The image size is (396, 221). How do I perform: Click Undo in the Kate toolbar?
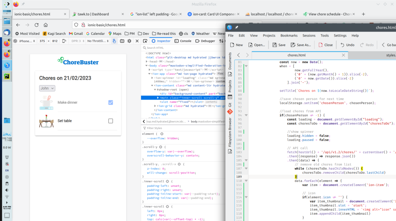(x=347, y=45)
